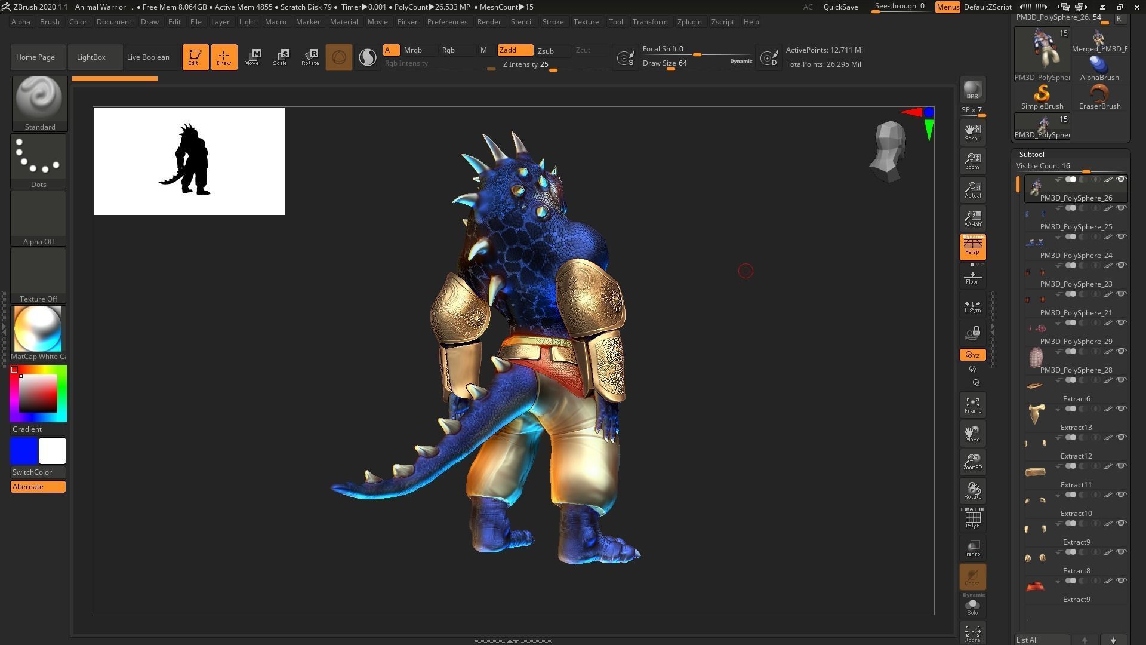Open the Zplugin menu
This screenshot has width=1146, height=645.
click(689, 22)
